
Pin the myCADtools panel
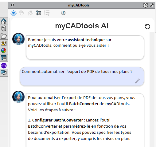152,5
